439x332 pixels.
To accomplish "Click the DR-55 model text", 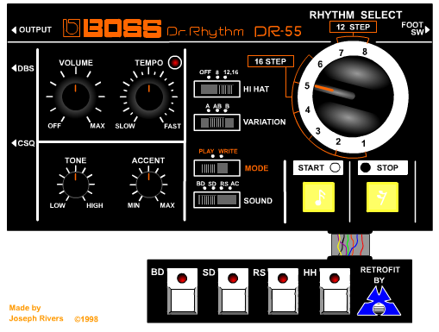I will tap(278, 32).
